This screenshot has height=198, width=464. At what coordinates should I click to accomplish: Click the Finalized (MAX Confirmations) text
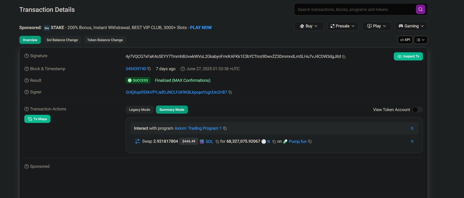[183, 81]
